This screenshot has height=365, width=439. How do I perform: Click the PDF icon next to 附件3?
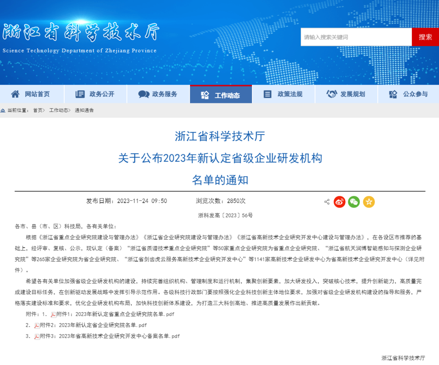(37, 336)
